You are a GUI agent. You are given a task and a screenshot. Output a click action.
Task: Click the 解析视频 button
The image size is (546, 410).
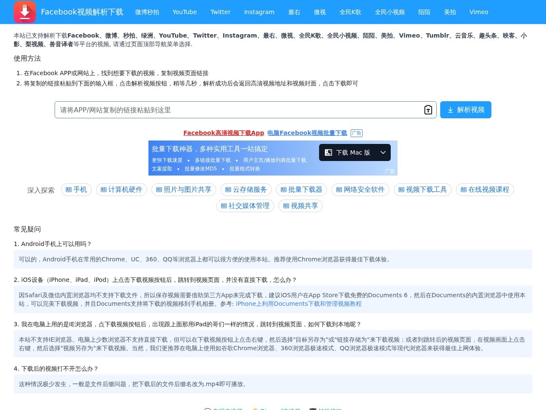tap(466, 110)
